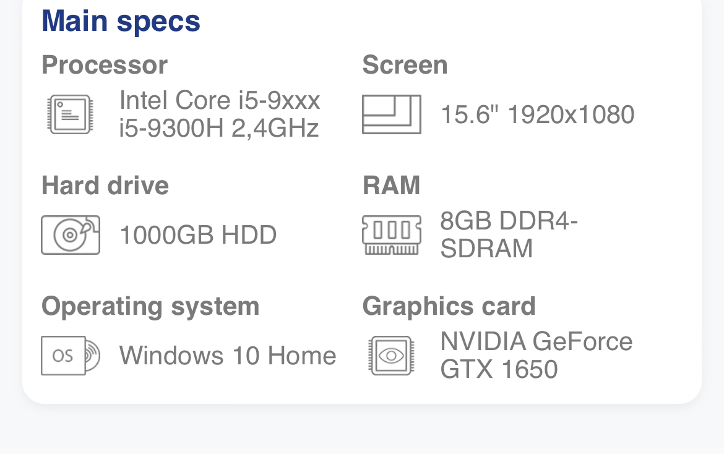The width and height of the screenshot is (724, 454).
Task: Click the screen size icon
Action: click(x=392, y=114)
